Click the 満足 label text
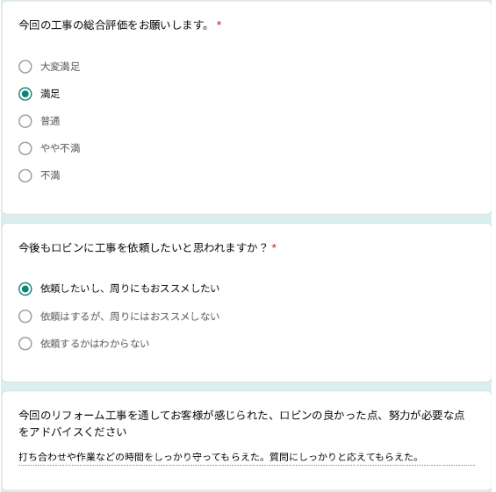Viewport: 496px width, 492px height. 50,94
